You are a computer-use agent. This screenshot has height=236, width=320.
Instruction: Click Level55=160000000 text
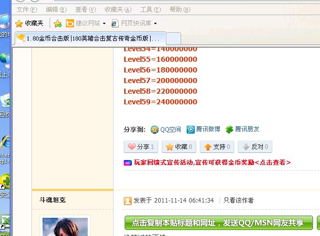coord(160,59)
